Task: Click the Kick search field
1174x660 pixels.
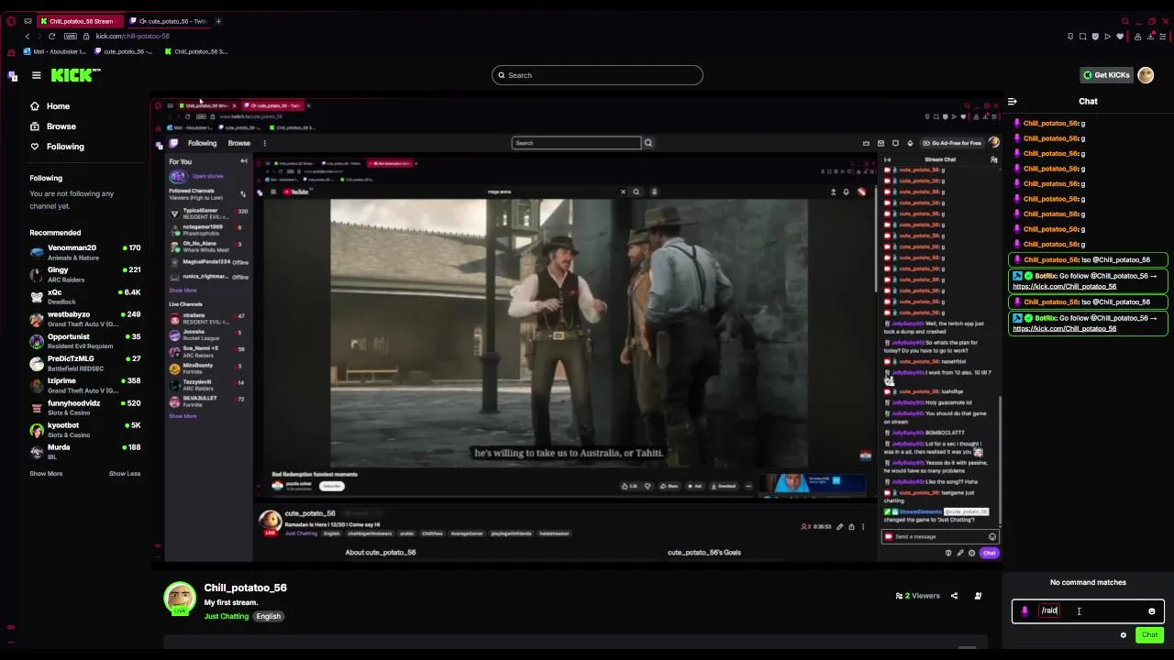Action: point(597,75)
